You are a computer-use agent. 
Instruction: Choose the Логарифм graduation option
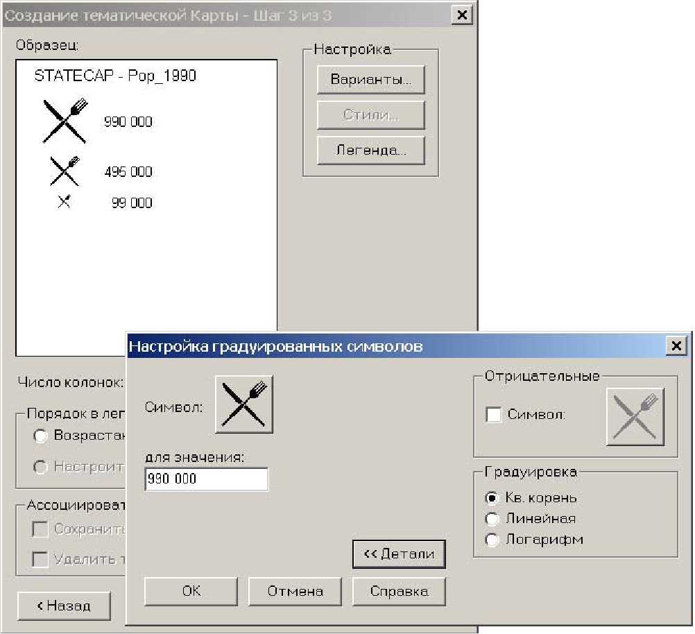[492, 540]
